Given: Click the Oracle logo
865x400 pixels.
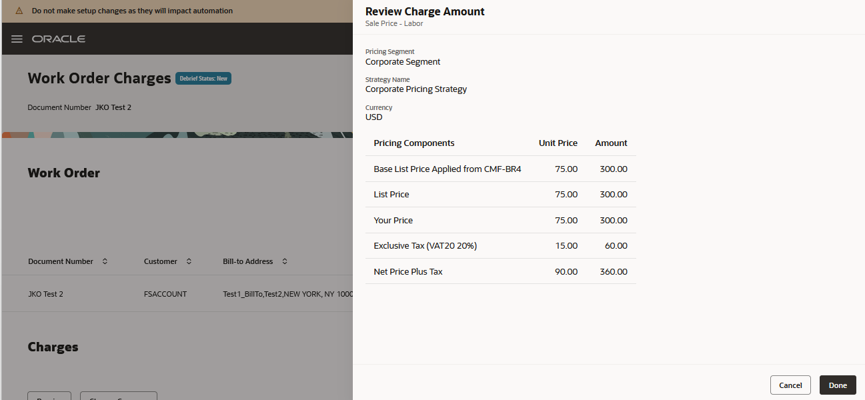Looking at the screenshot, I should tap(59, 39).
